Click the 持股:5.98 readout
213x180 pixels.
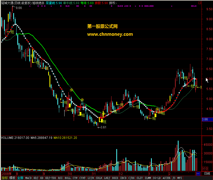[101, 3]
